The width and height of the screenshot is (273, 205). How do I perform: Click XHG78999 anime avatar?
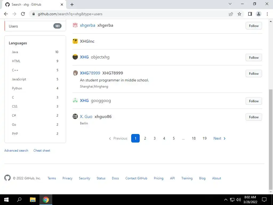pos(75,73)
